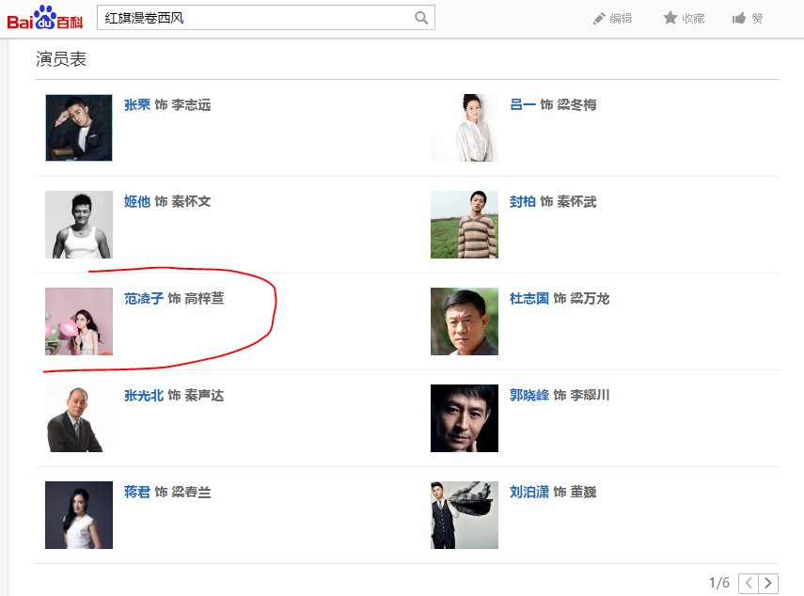Go to previous cast page arrow
Image resolution: width=804 pixels, height=596 pixels.
(x=749, y=584)
